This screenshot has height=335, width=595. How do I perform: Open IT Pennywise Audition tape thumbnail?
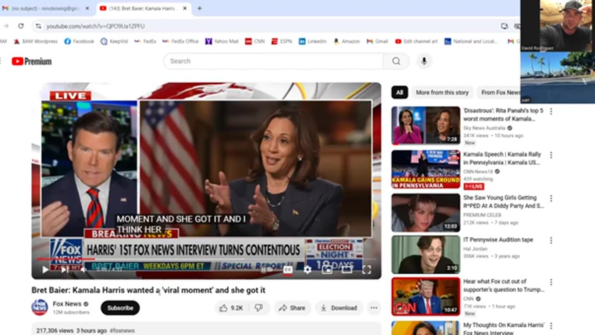[426, 255]
